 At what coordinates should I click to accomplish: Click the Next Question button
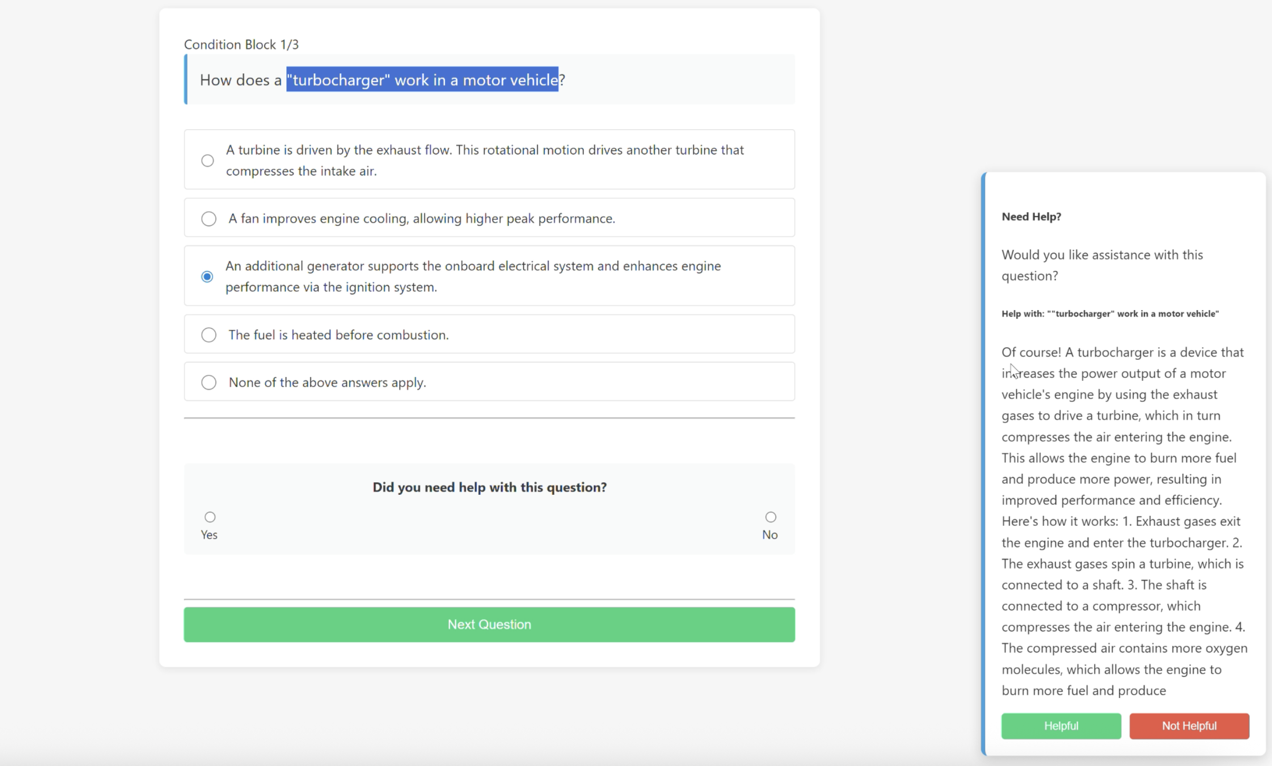coord(489,625)
